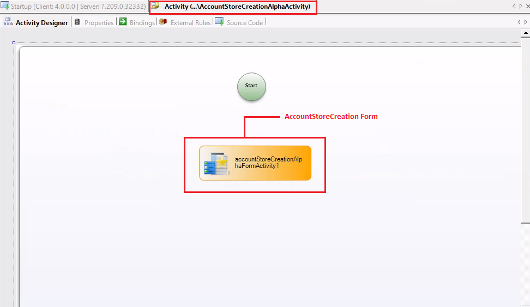Open the External Rules view
530x307 pixels.
190,23
